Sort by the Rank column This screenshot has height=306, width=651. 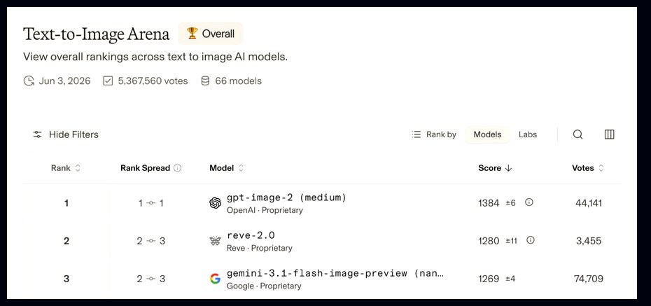coord(66,168)
